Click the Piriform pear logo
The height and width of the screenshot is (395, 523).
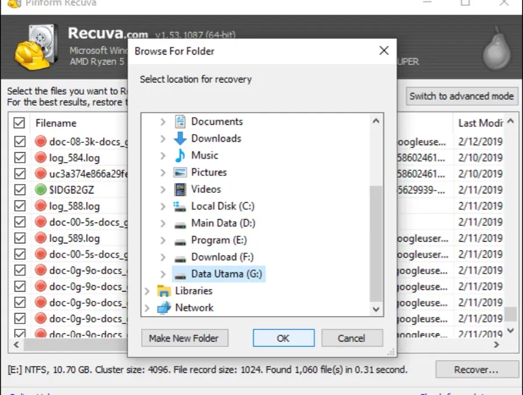click(497, 48)
